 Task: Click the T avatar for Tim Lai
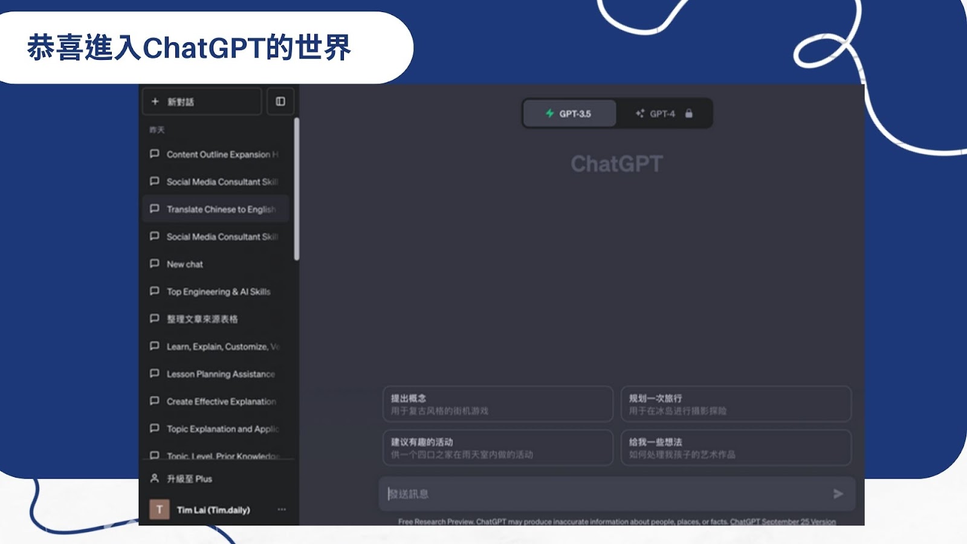point(160,510)
